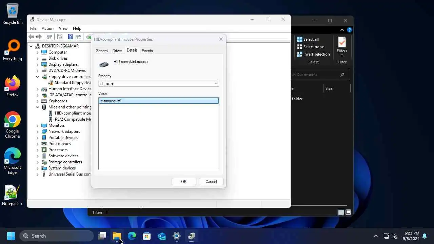Select the Standard floppy disk tree item

pos(70,83)
